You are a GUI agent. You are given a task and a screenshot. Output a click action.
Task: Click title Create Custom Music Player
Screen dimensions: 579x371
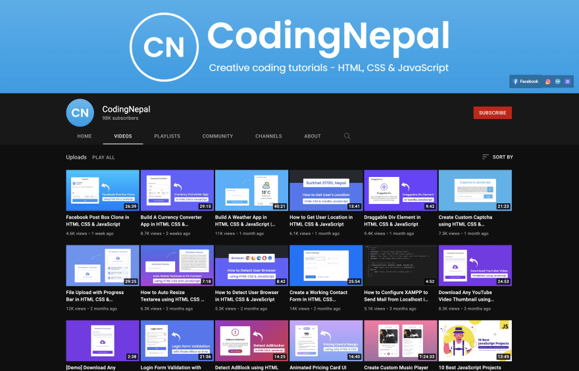point(396,368)
